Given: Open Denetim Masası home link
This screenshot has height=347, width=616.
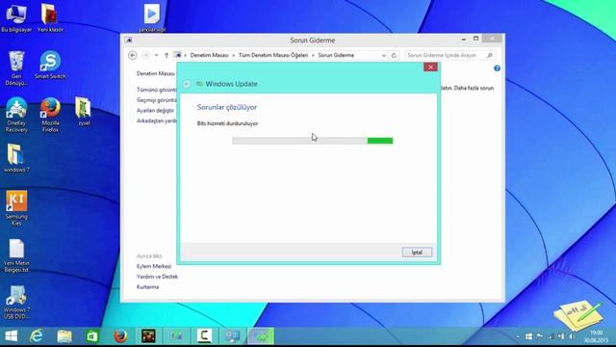Looking at the screenshot, I should tap(156, 73).
